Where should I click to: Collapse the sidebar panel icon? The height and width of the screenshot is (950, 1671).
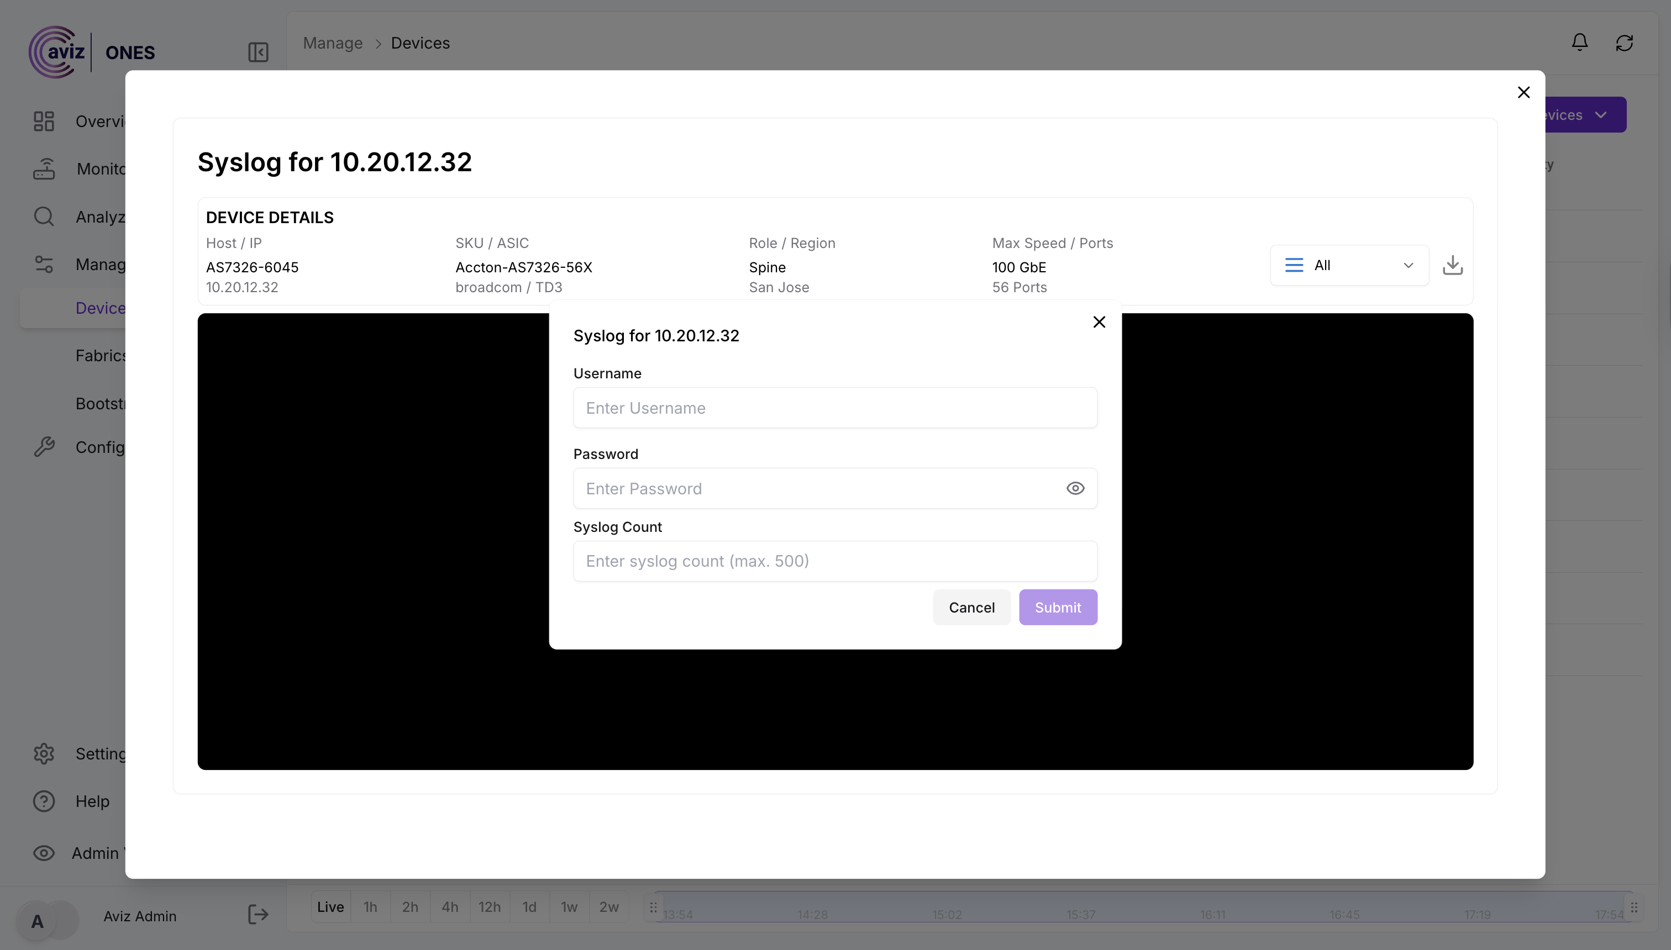(x=259, y=52)
